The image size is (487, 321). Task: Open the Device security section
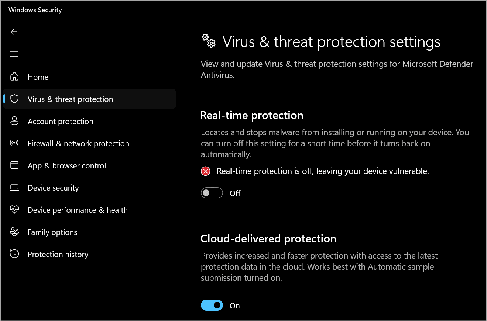click(53, 188)
